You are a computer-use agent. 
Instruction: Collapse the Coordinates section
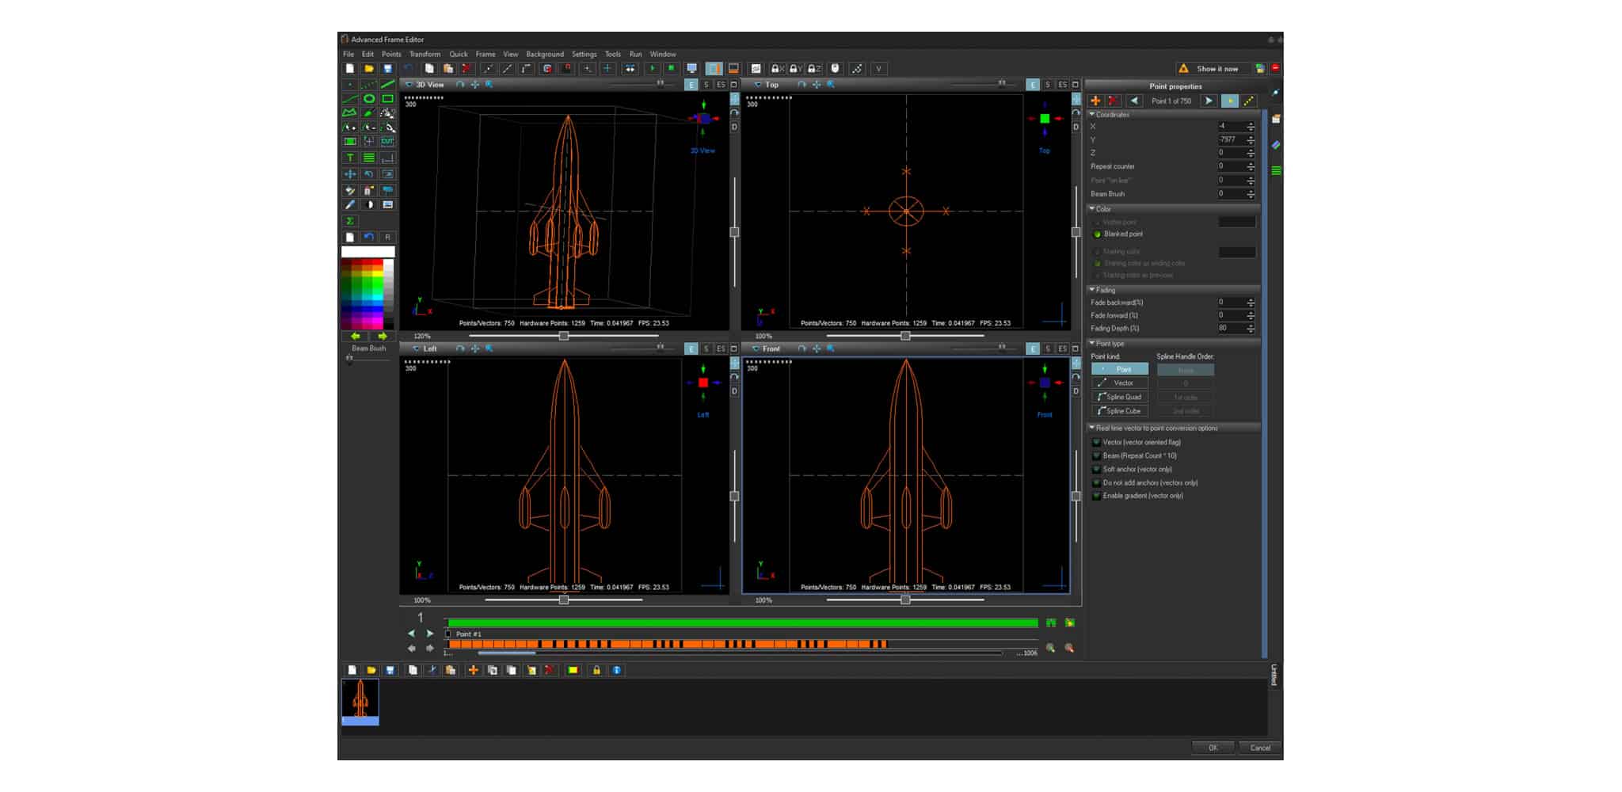coord(1092,115)
